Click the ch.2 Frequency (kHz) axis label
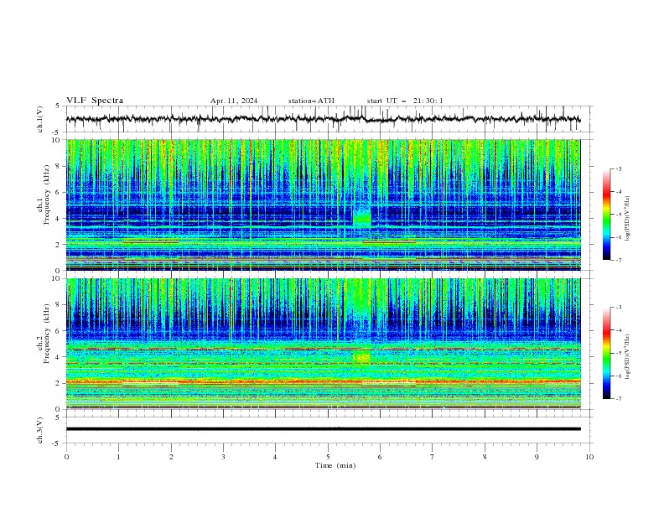The height and width of the screenshot is (513, 664). coord(44,334)
